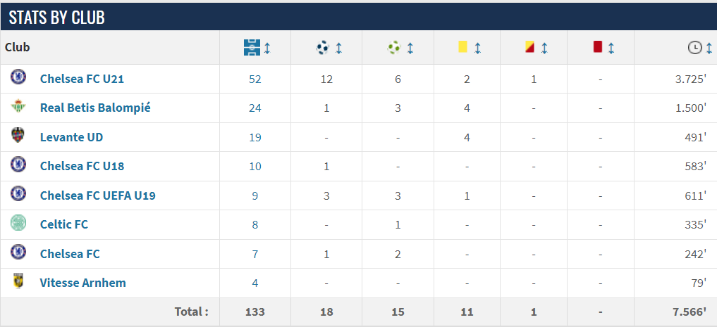Sort by appearances pitch icon

point(252,47)
